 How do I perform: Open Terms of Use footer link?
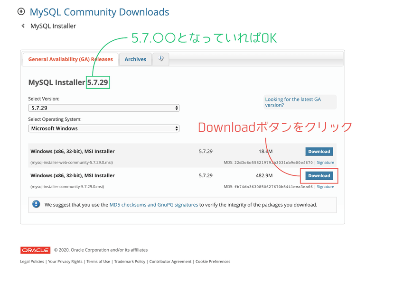coord(98,262)
